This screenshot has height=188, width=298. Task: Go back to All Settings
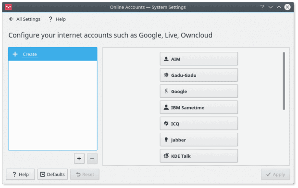tap(25, 19)
